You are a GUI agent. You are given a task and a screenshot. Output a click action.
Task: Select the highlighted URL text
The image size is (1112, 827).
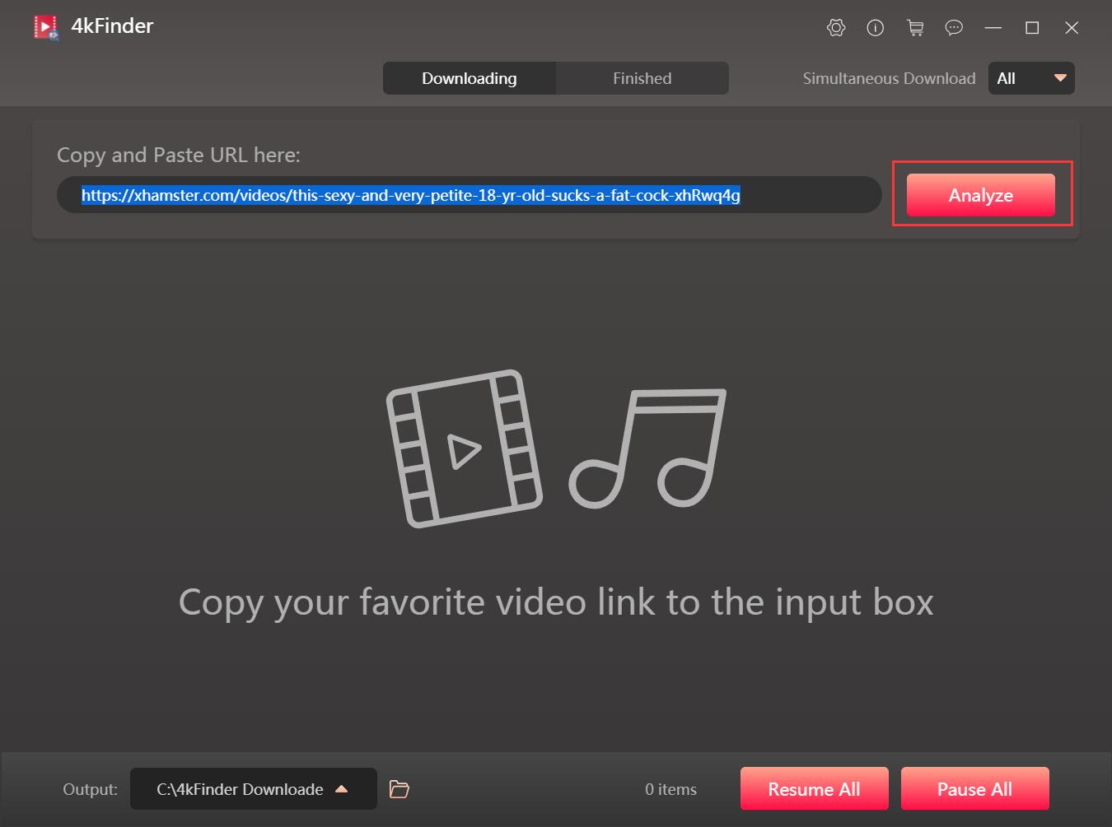[x=410, y=196]
